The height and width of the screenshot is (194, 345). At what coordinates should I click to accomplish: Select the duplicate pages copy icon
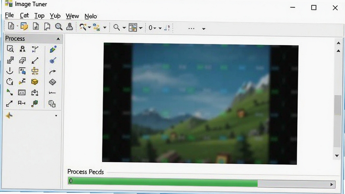pyautogui.click(x=52, y=103)
